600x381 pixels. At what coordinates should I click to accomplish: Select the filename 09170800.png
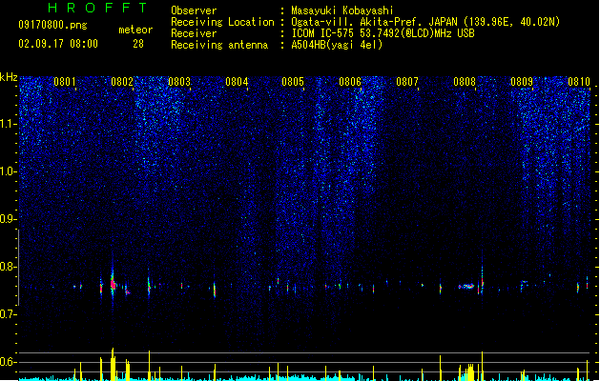tap(52, 25)
